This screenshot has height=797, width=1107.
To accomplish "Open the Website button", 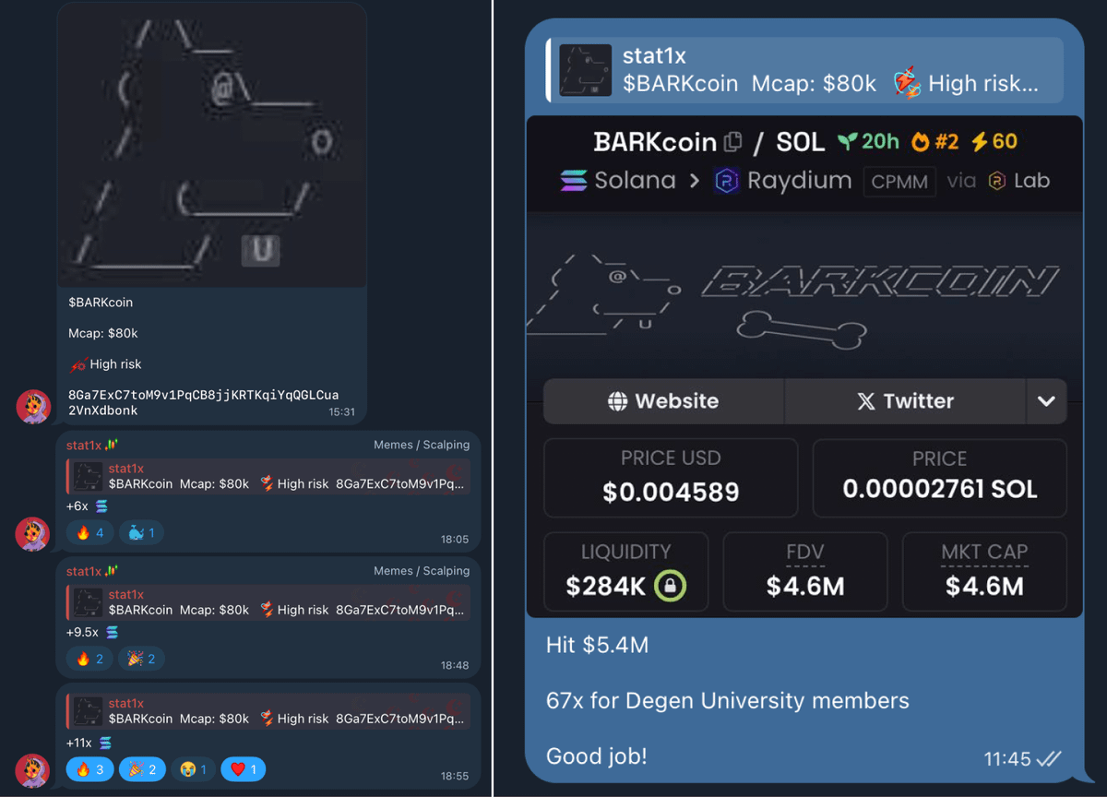I will [x=662, y=400].
